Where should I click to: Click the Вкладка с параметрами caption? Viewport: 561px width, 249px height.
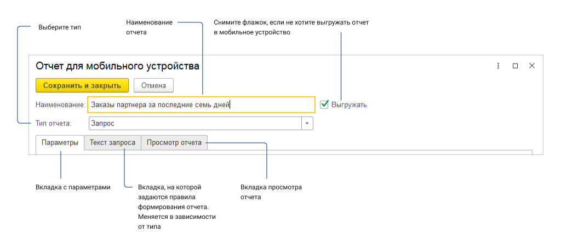(73, 187)
